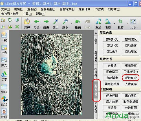Open the 图像调整(J) menu
Image resolution: width=141 pixels, height=121 pixels.
pyautogui.click(x=48, y=9)
